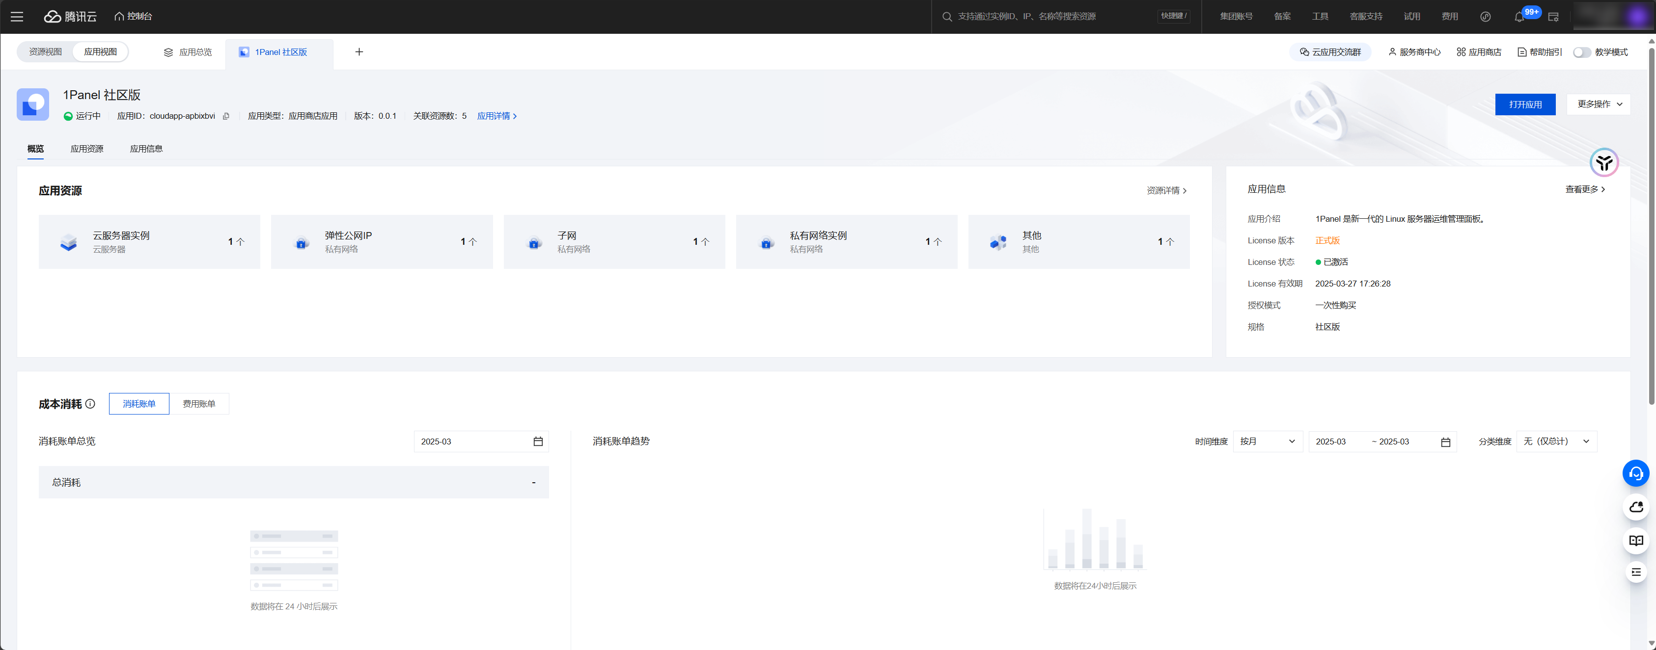
Task: Open the hamburger navigation menu
Action: 17,17
